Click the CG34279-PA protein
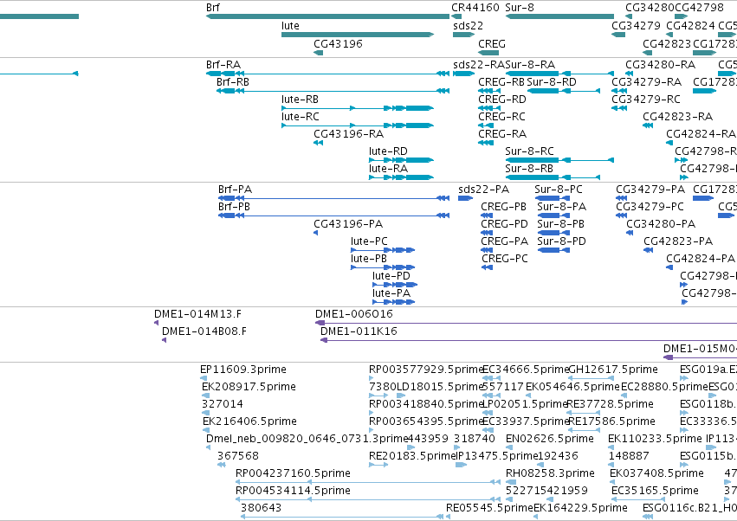The width and height of the screenshot is (737, 521). click(x=621, y=198)
